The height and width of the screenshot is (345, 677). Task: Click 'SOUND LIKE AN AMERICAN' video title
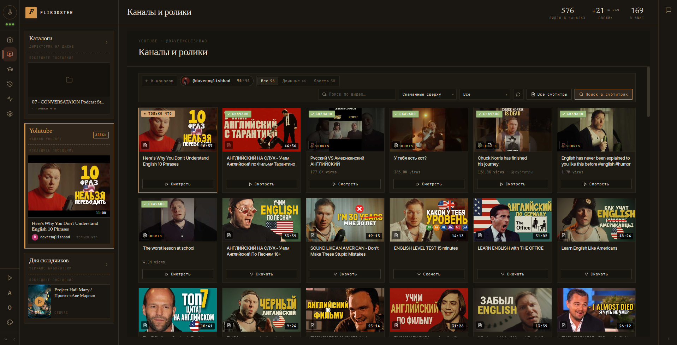(344, 251)
